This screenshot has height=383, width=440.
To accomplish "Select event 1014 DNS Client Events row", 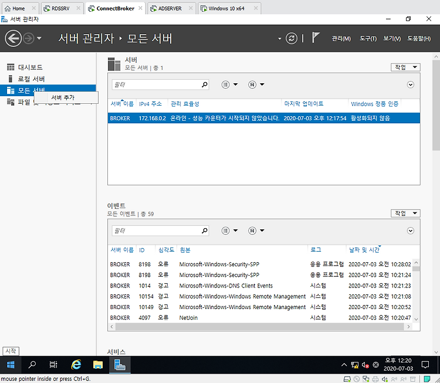I will point(260,286).
